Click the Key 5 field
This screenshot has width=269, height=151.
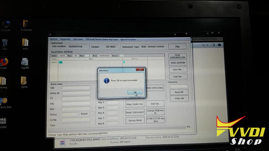point(112,108)
